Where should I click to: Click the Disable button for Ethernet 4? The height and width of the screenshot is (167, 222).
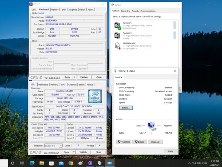[x=140, y=142]
